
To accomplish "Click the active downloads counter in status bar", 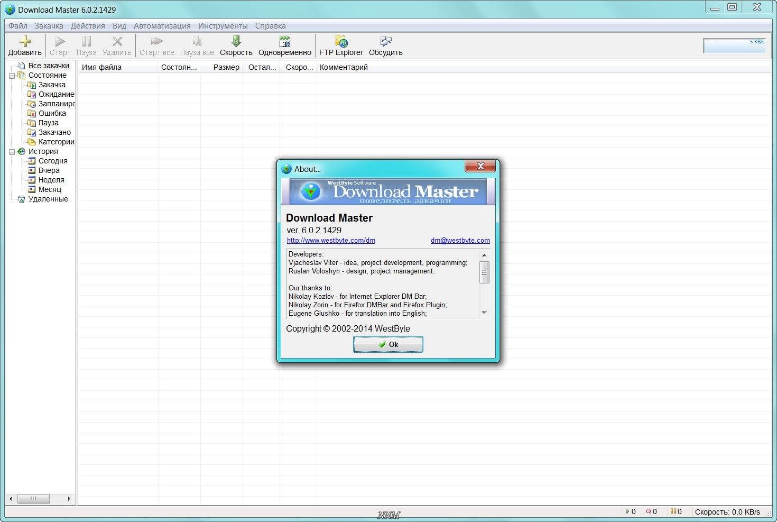I will coord(631,511).
